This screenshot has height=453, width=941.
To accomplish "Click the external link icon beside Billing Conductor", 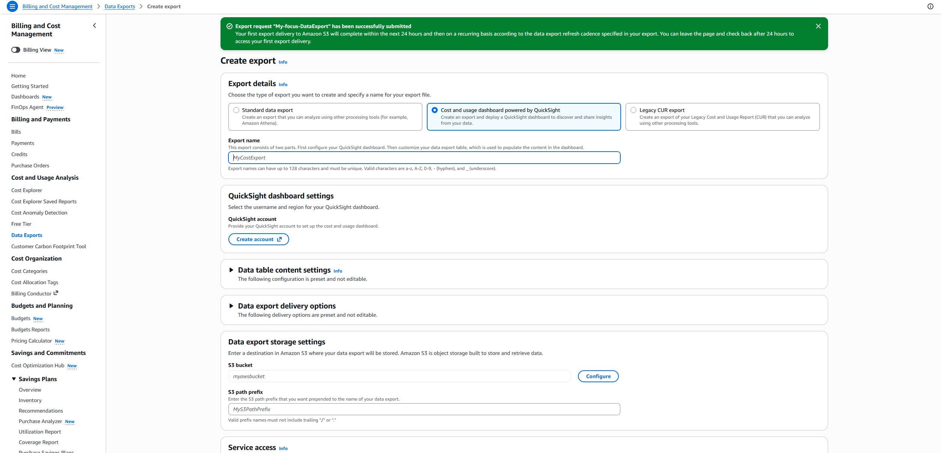I will [56, 293].
